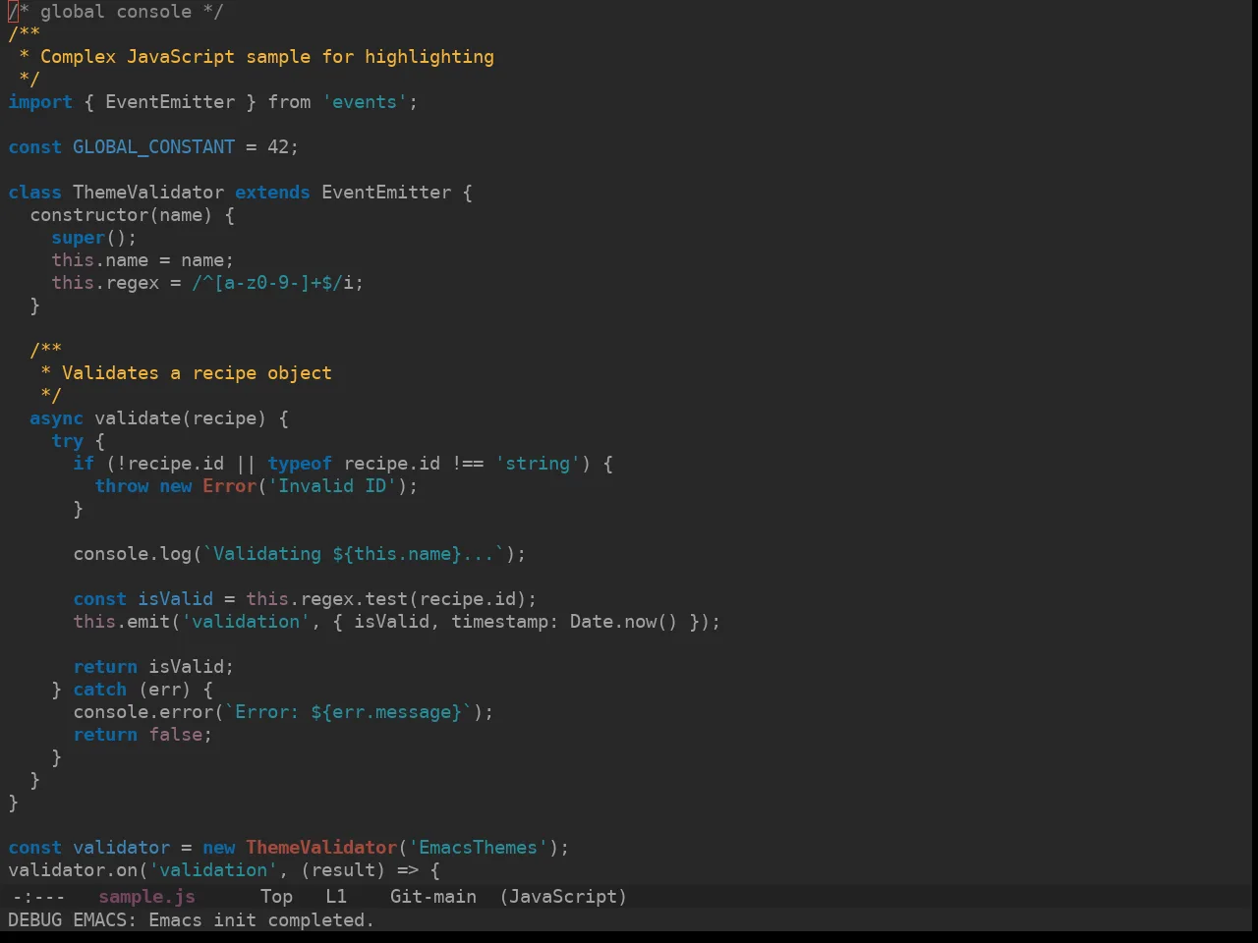Click the number 42
Image resolution: width=1258 pixels, height=943 pixels.
point(278,147)
